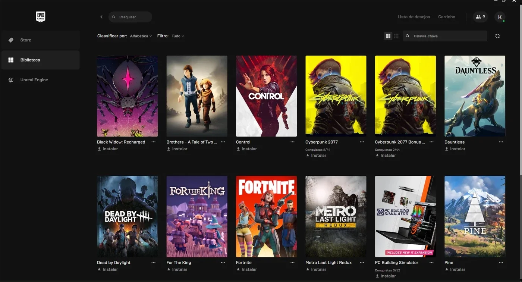Image resolution: width=522 pixels, height=282 pixels.
Task: Install Black Widow: Recharged
Action: (x=107, y=149)
